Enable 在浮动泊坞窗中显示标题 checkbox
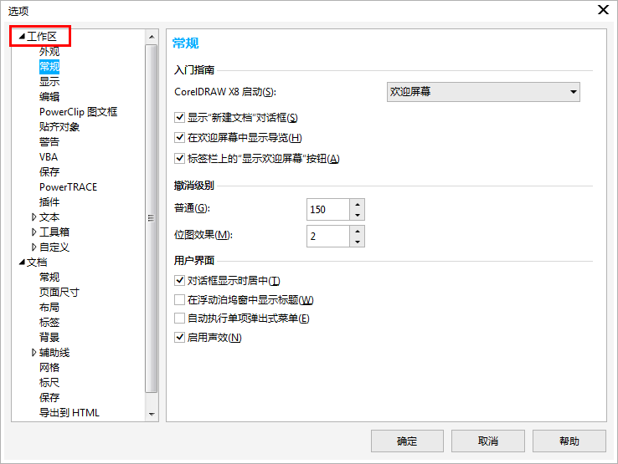The height and width of the screenshot is (464, 618). (x=179, y=300)
